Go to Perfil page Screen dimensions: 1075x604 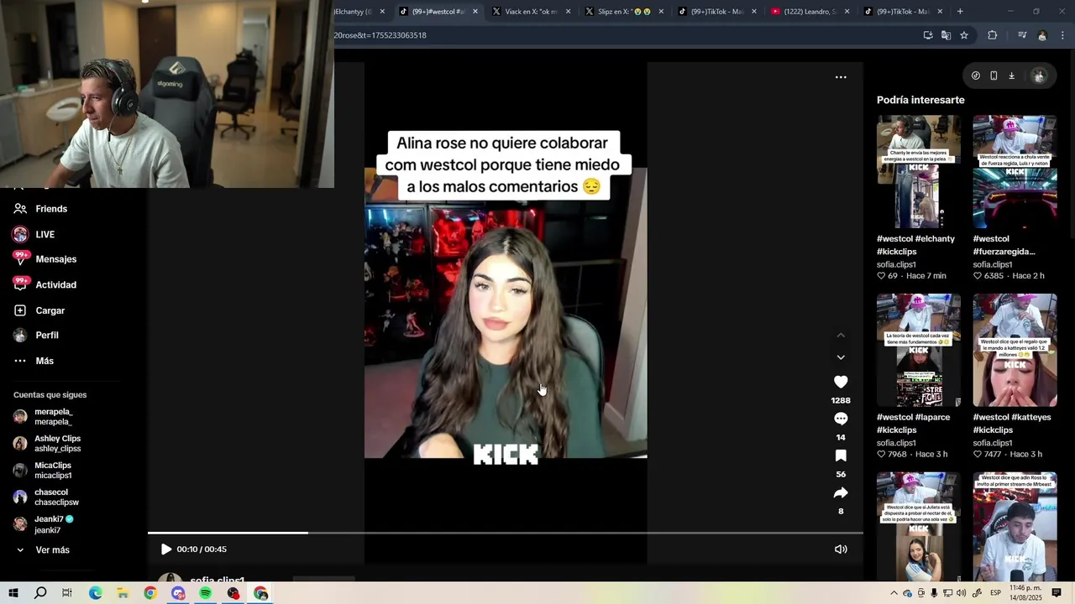[45, 336]
